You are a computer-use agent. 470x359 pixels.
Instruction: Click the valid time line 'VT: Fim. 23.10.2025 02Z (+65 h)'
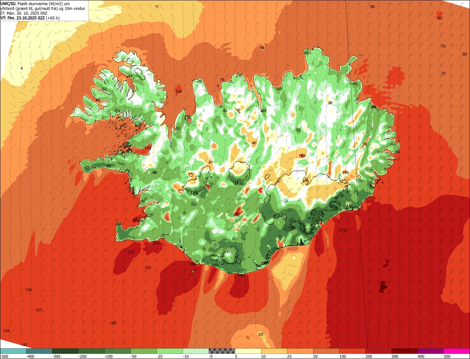(x=30, y=18)
